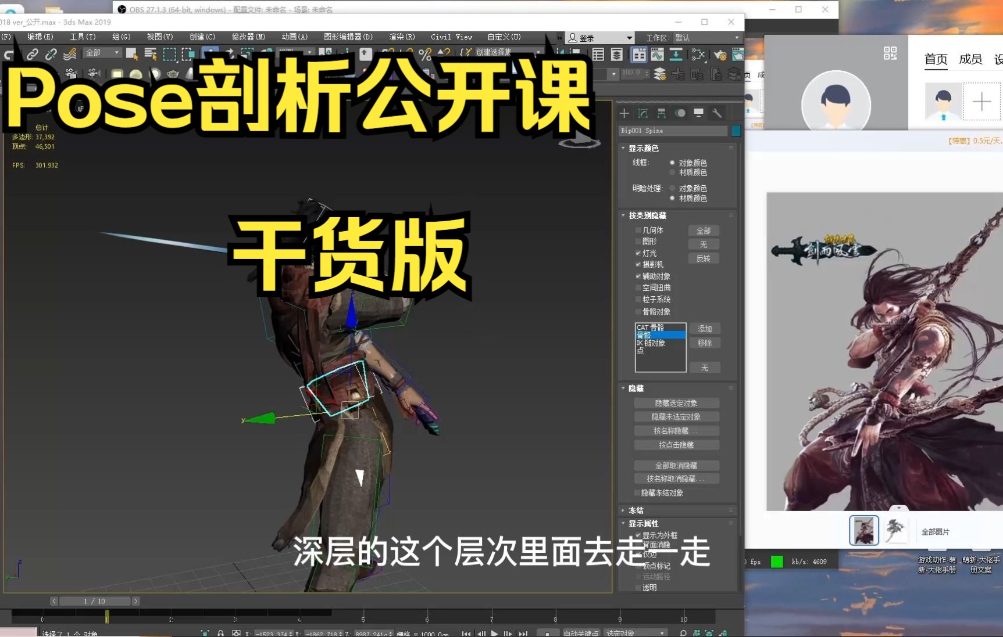Screen dimensions: 1003x637
Task: Toggle hide Space Warps (空间扭曲) checkbox
Action: point(638,287)
